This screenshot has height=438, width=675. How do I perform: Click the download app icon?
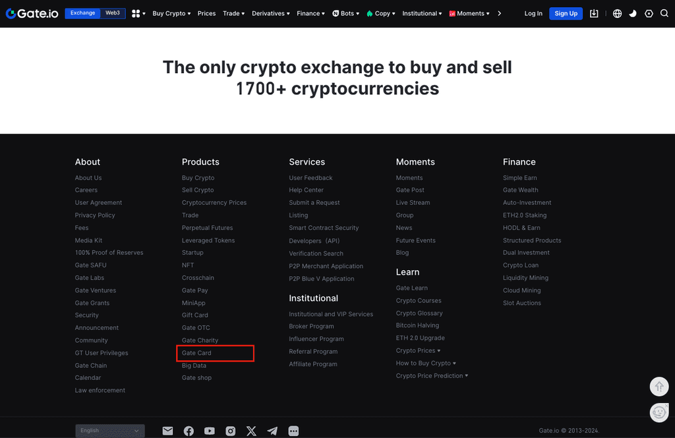coord(594,13)
